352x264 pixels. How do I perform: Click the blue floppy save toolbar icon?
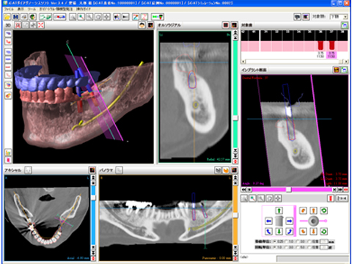point(15,17)
